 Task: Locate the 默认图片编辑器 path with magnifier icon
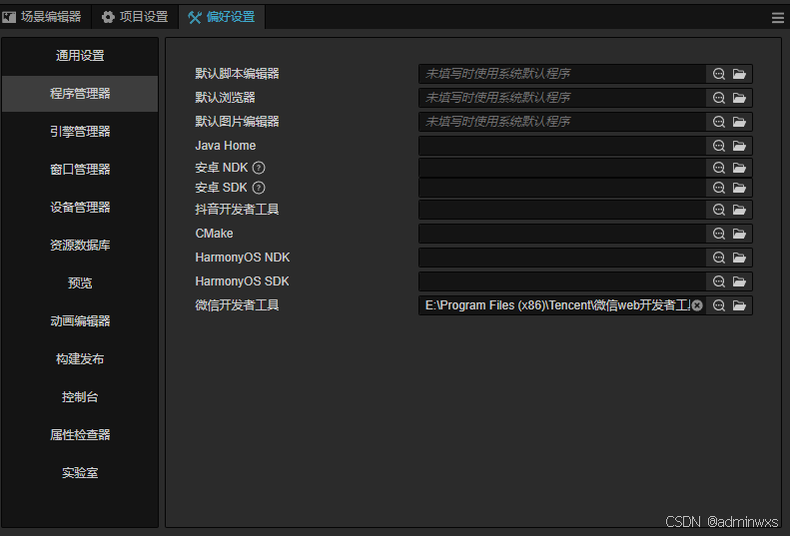pos(719,122)
